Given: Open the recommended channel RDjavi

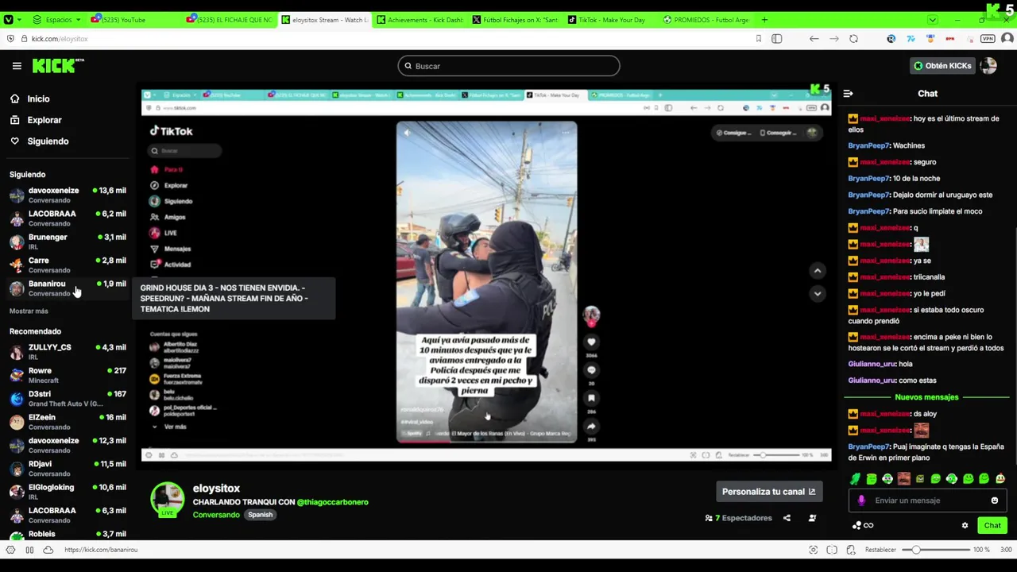Looking at the screenshot, I should pos(68,469).
